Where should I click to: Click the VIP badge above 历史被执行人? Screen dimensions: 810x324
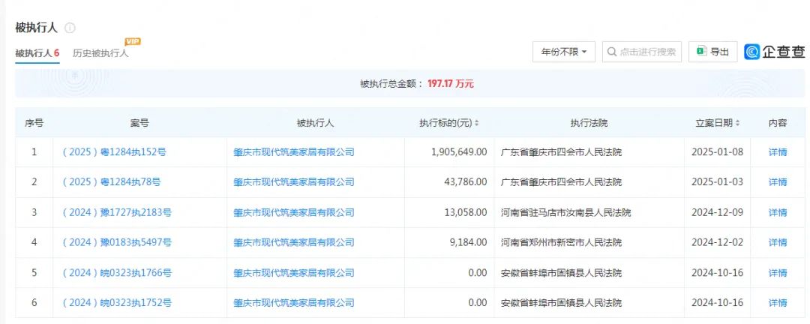tap(133, 41)
